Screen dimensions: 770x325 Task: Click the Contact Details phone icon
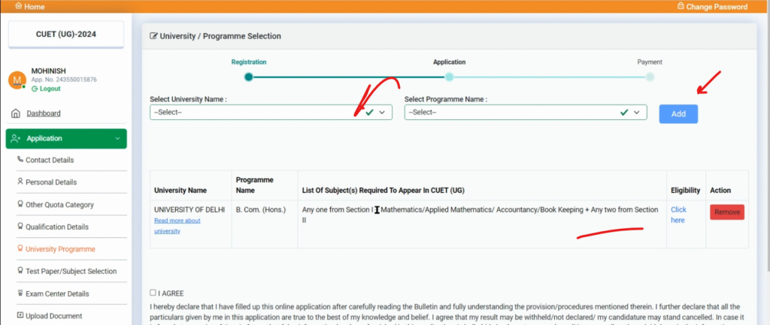click(20, 160)
